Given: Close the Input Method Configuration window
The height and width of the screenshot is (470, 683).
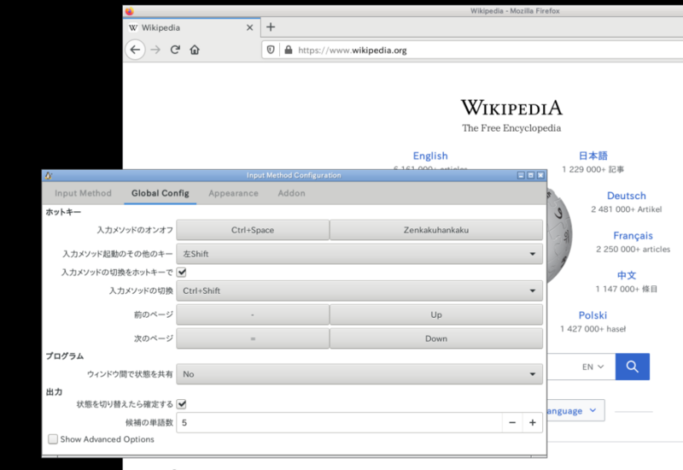Looking at the screenshot, I should pyautogui.click(x=540, y=175).
